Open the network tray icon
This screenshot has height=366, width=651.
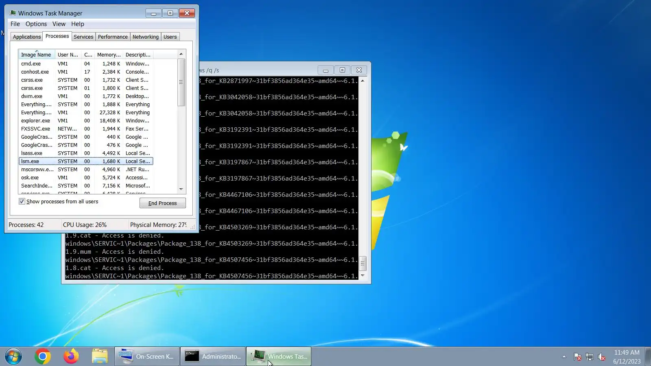pyautogui.click(x=590, y=357)
